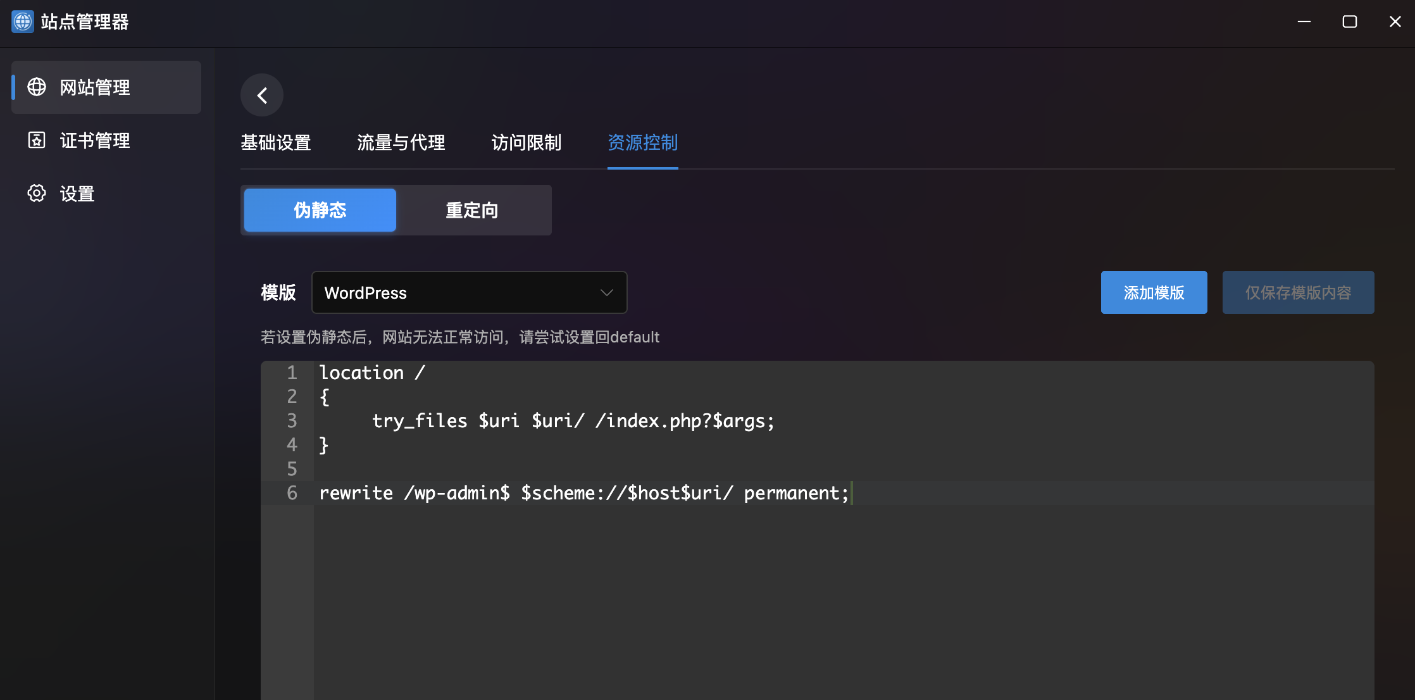Click line number 5 in the gutter
This screenshot has height=700, width=1415.
pyautogui.click(x=292, y=469)
